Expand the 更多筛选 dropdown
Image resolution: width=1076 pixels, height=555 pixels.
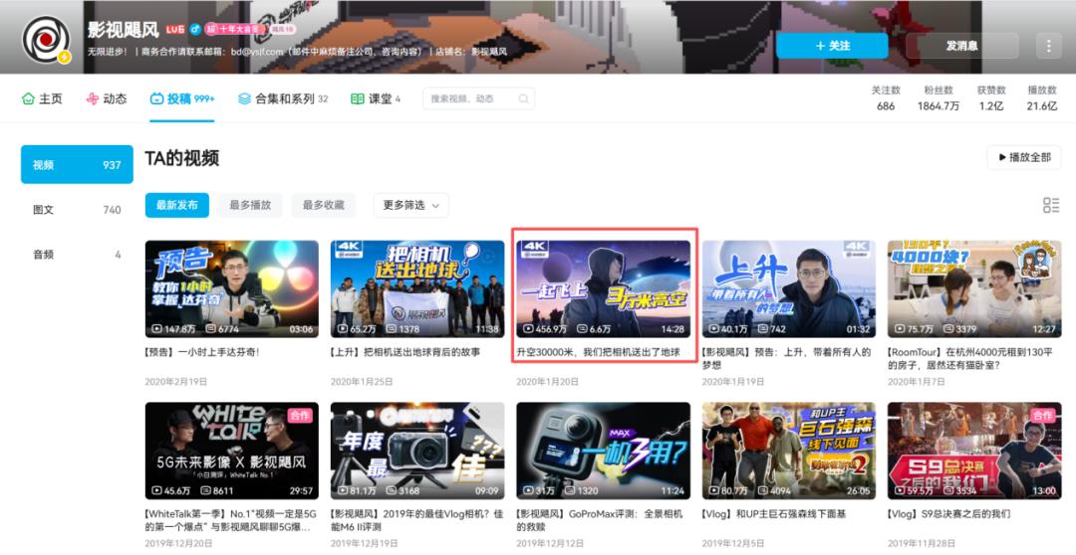411,205
